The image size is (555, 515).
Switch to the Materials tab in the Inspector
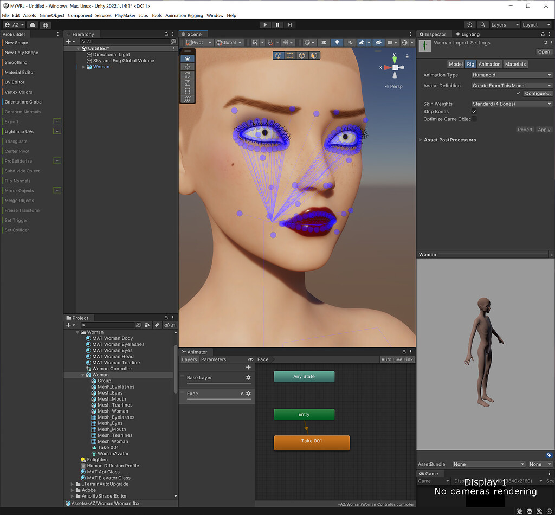click(515, 64)
